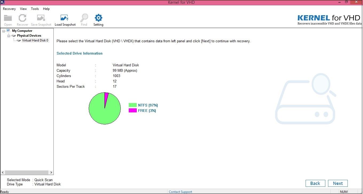Click the Physical Devices drive icon
Screen dimensions: 363x194
tap(14, 36)
